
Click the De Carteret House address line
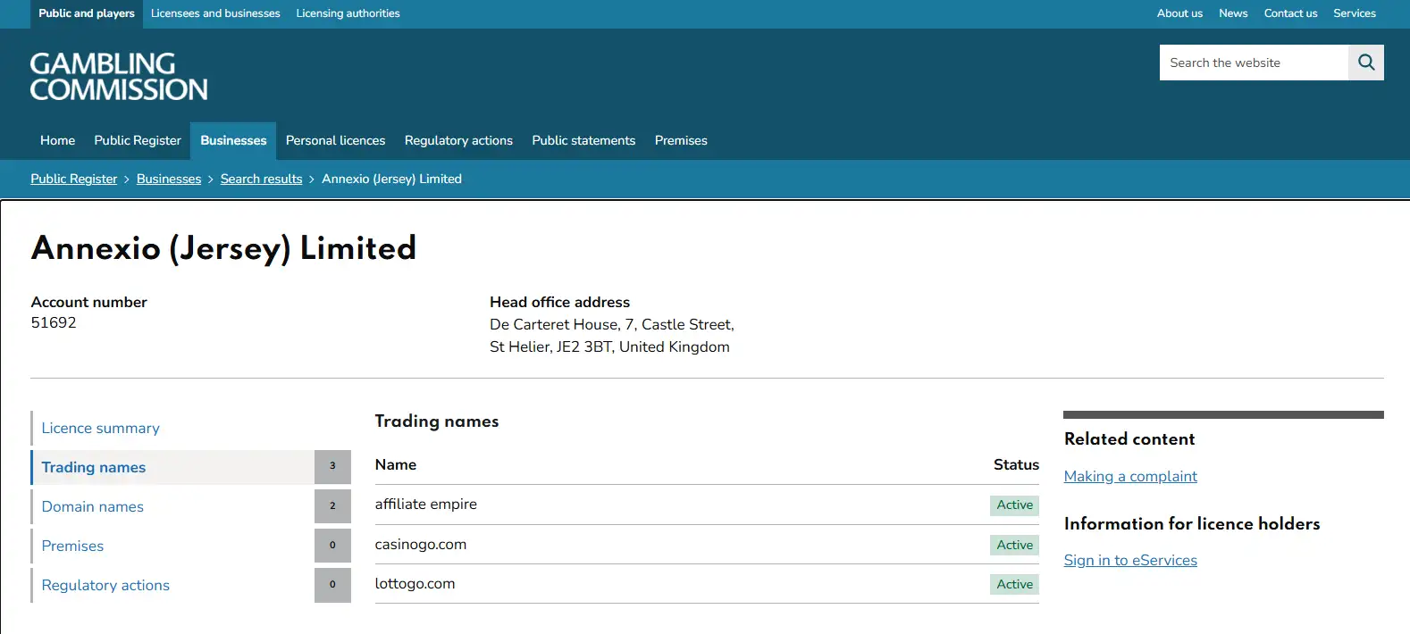point(612,325)
